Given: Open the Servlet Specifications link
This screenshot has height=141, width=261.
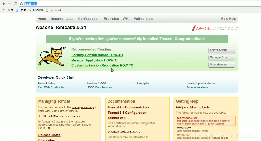Looking at the screenshot, I should 200,83.
